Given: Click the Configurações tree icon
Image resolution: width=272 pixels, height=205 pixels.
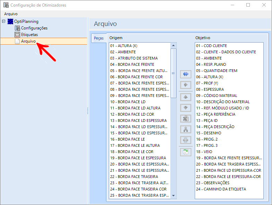Looking at the screenshot, I should (17, 28).
